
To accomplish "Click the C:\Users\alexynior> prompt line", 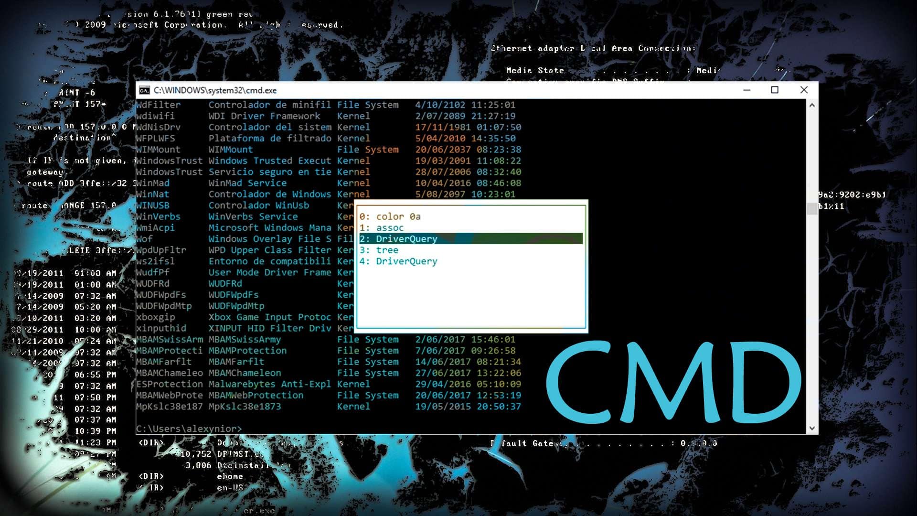I will click(x=189, y=429).
